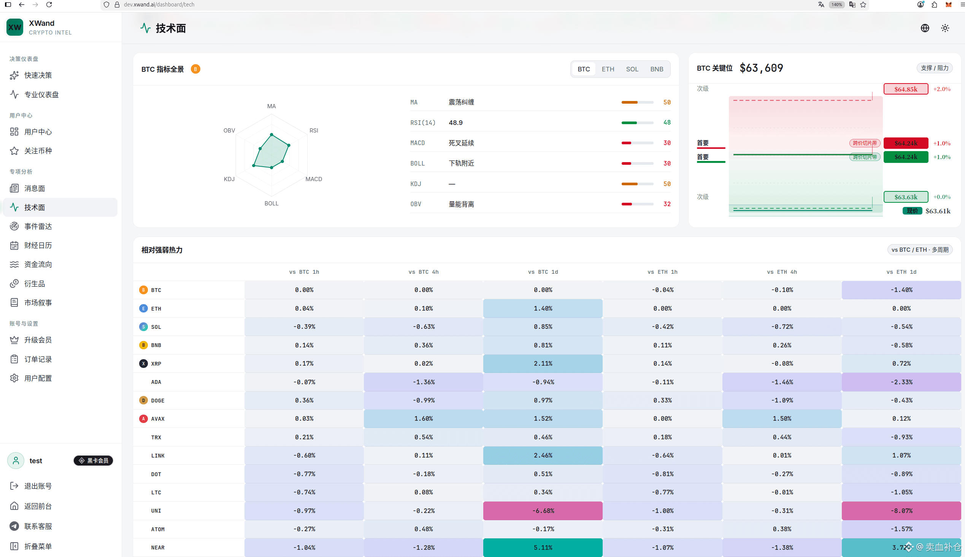
Task: Click the $64.85k resistance level tag
Action: click(x=906, y=89)
